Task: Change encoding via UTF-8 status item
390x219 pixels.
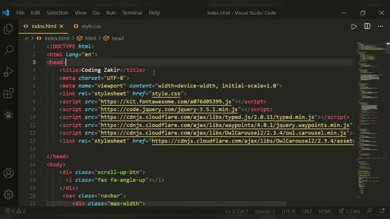Action: [288, 211]
